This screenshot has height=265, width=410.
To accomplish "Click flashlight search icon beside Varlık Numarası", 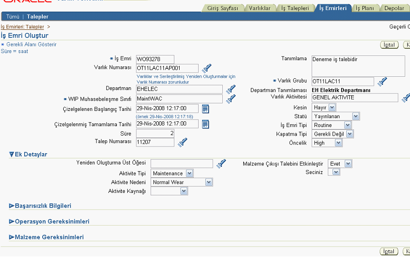I will tap(207, 68).
